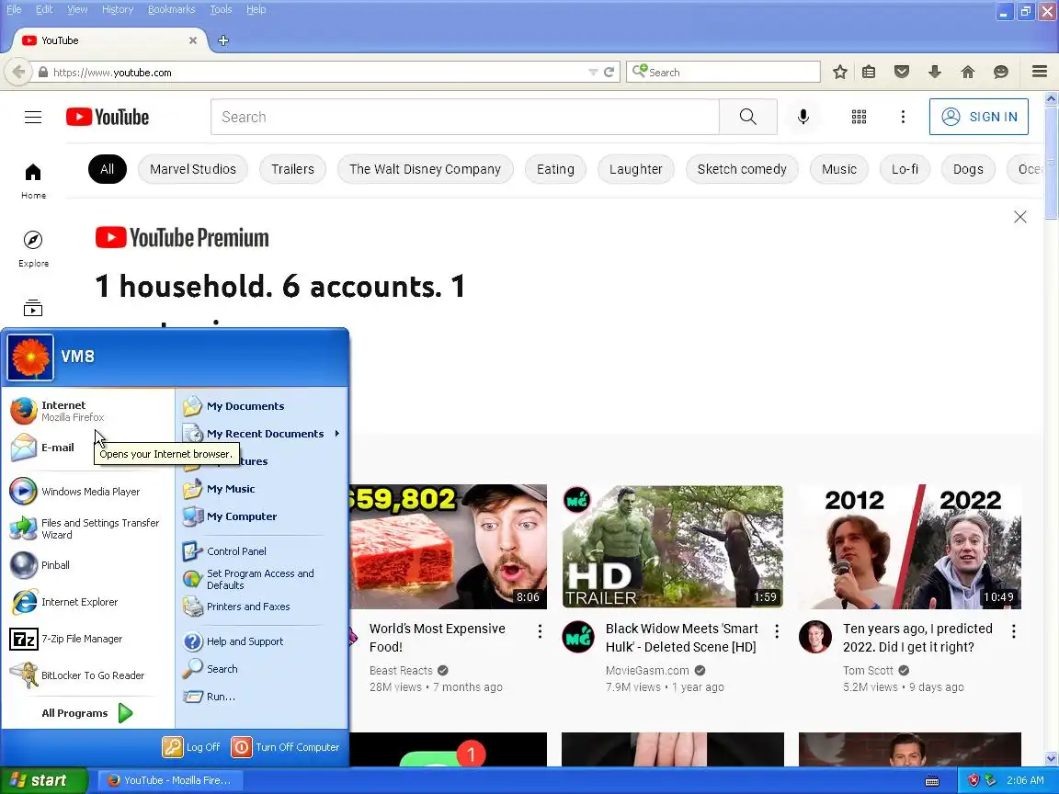Viewport: 1059px width, 794px height.
Task: Open the Firefox downloads arrow icon
Action: (935, 73)
